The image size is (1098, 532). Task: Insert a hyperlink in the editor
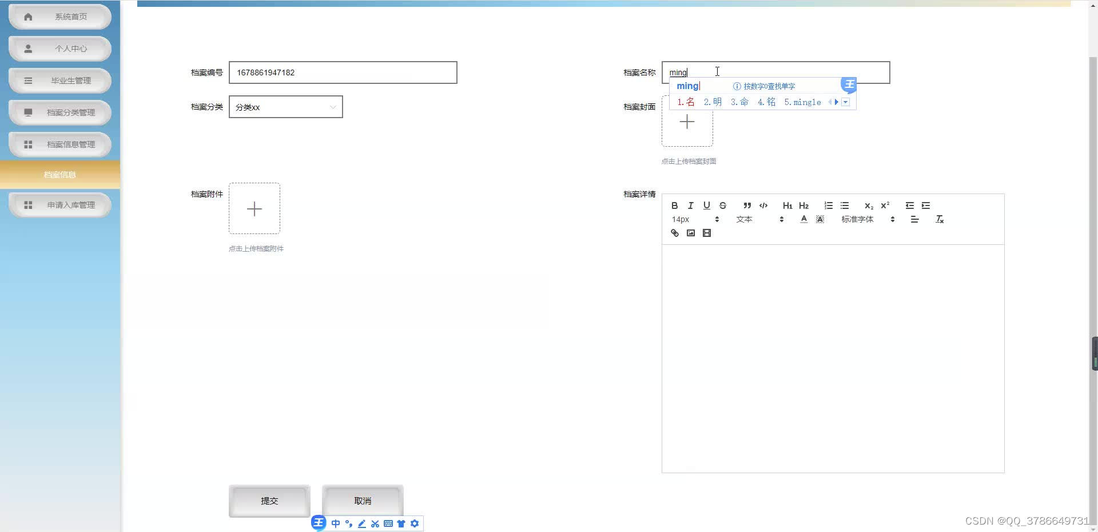click(x=675, y=233)
